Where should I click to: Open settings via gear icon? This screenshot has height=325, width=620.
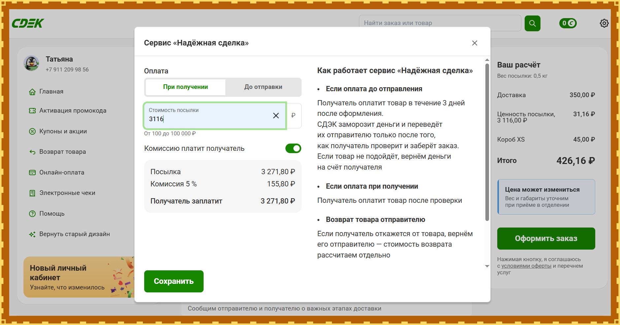[x=604, y=23]
